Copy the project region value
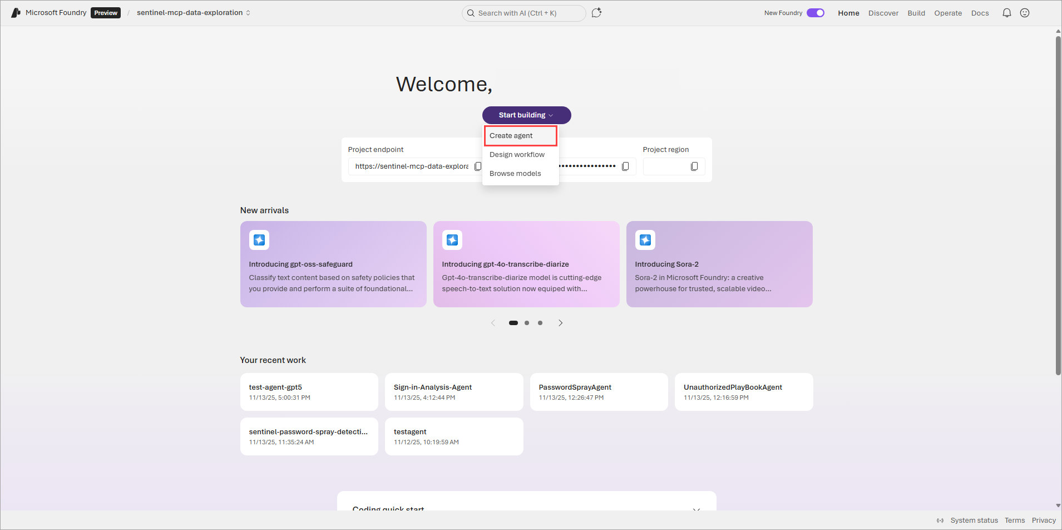 click(x=694, y=166)
